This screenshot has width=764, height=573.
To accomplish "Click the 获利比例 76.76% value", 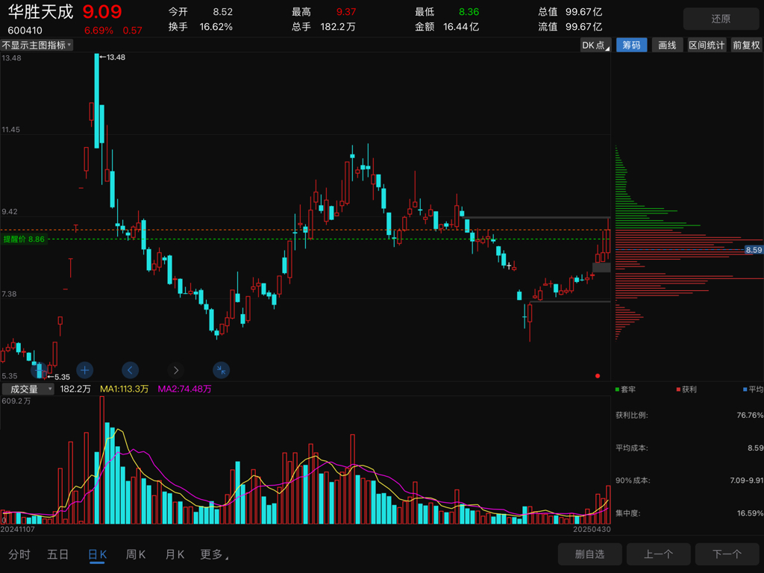I will tap(750, 415).
